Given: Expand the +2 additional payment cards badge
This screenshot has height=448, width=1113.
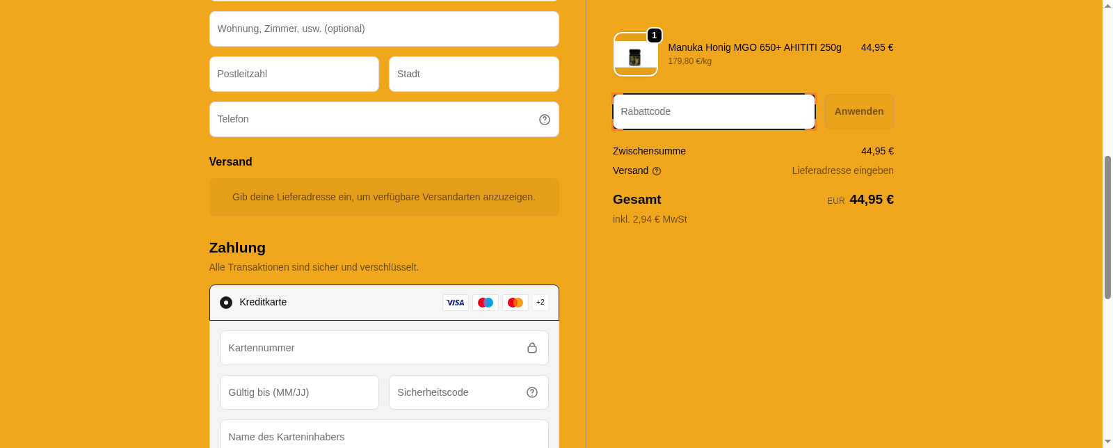Looking at the screenshot, I should point(541,303).
